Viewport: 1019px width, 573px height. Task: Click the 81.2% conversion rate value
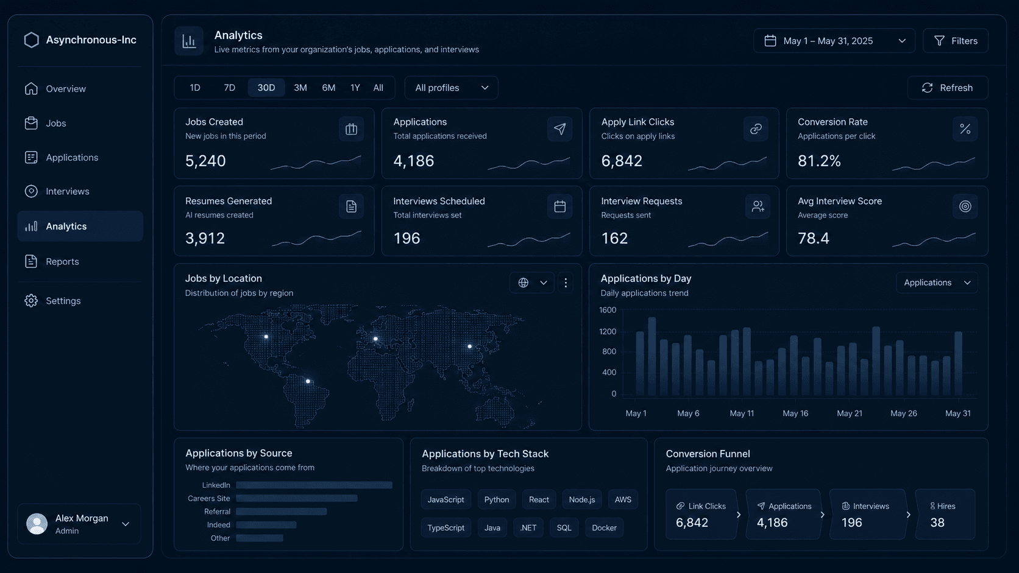point(819,161)
